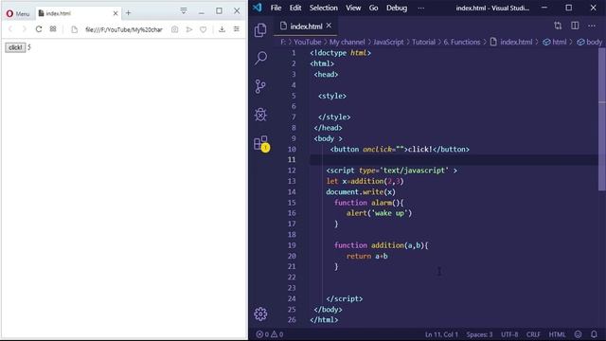Open the index.html breadcrumb item

click(511, 42)
